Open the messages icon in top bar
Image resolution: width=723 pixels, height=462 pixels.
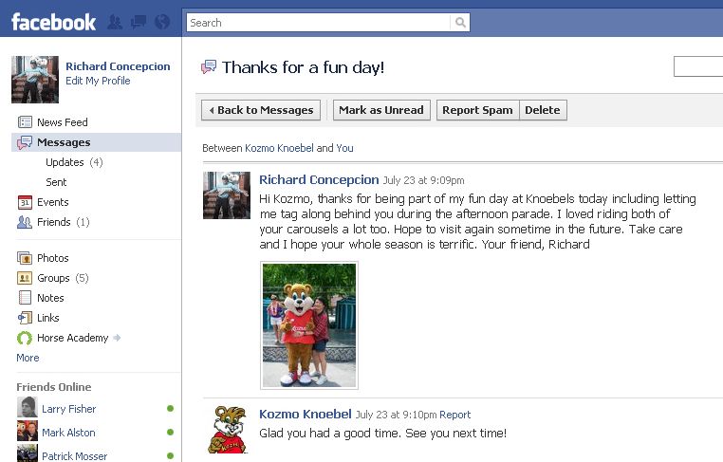[138, 22]
